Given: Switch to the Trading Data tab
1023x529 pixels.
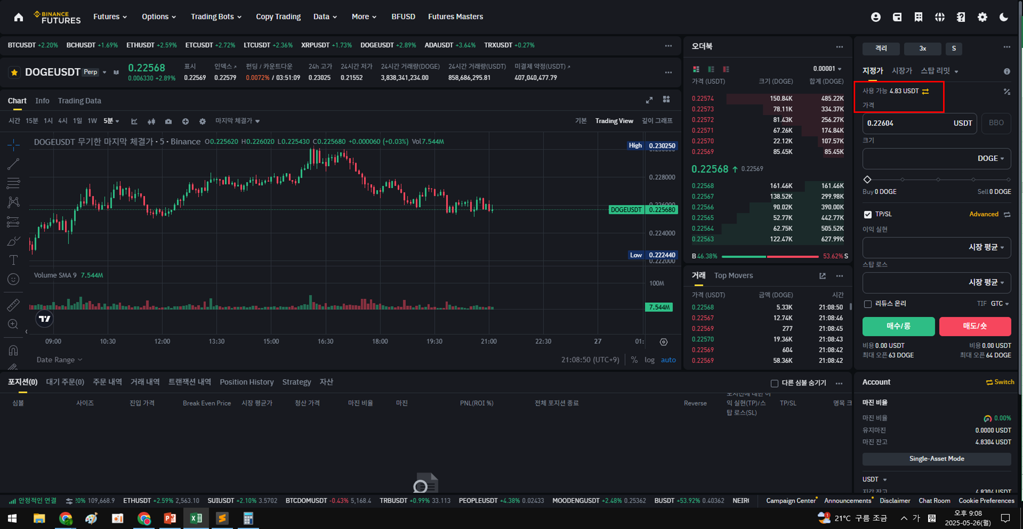Looking at the screenshot, I should 79,101.
